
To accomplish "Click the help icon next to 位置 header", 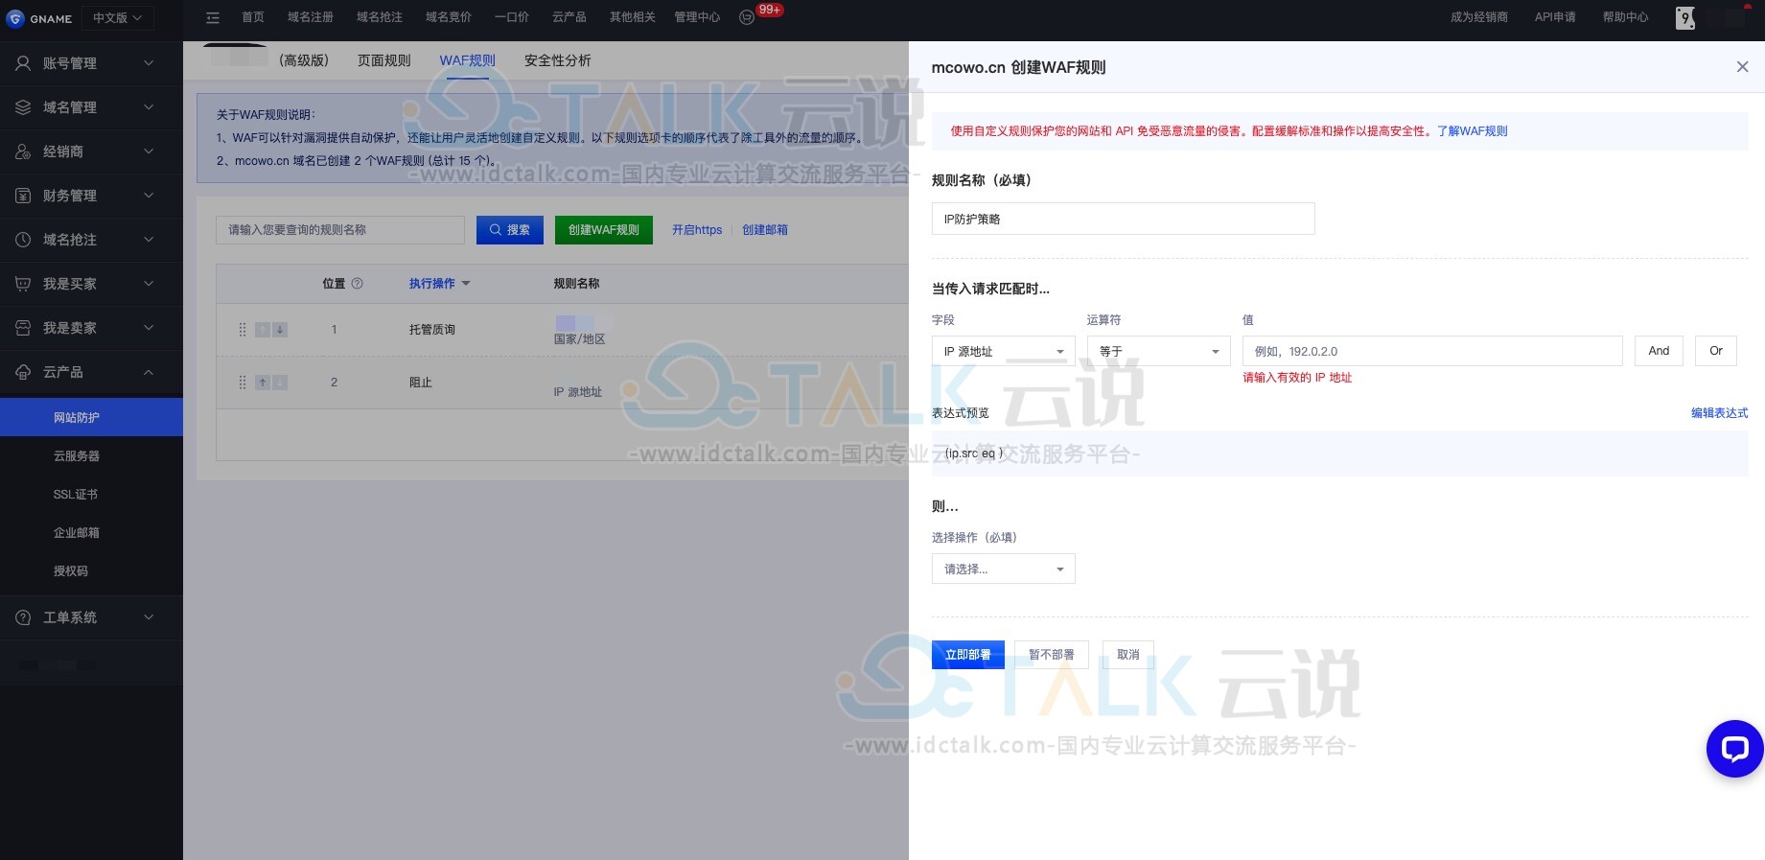I will pos(358,284).
